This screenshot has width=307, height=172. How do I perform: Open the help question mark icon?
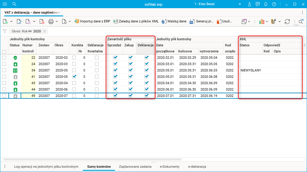click(274, 4)
